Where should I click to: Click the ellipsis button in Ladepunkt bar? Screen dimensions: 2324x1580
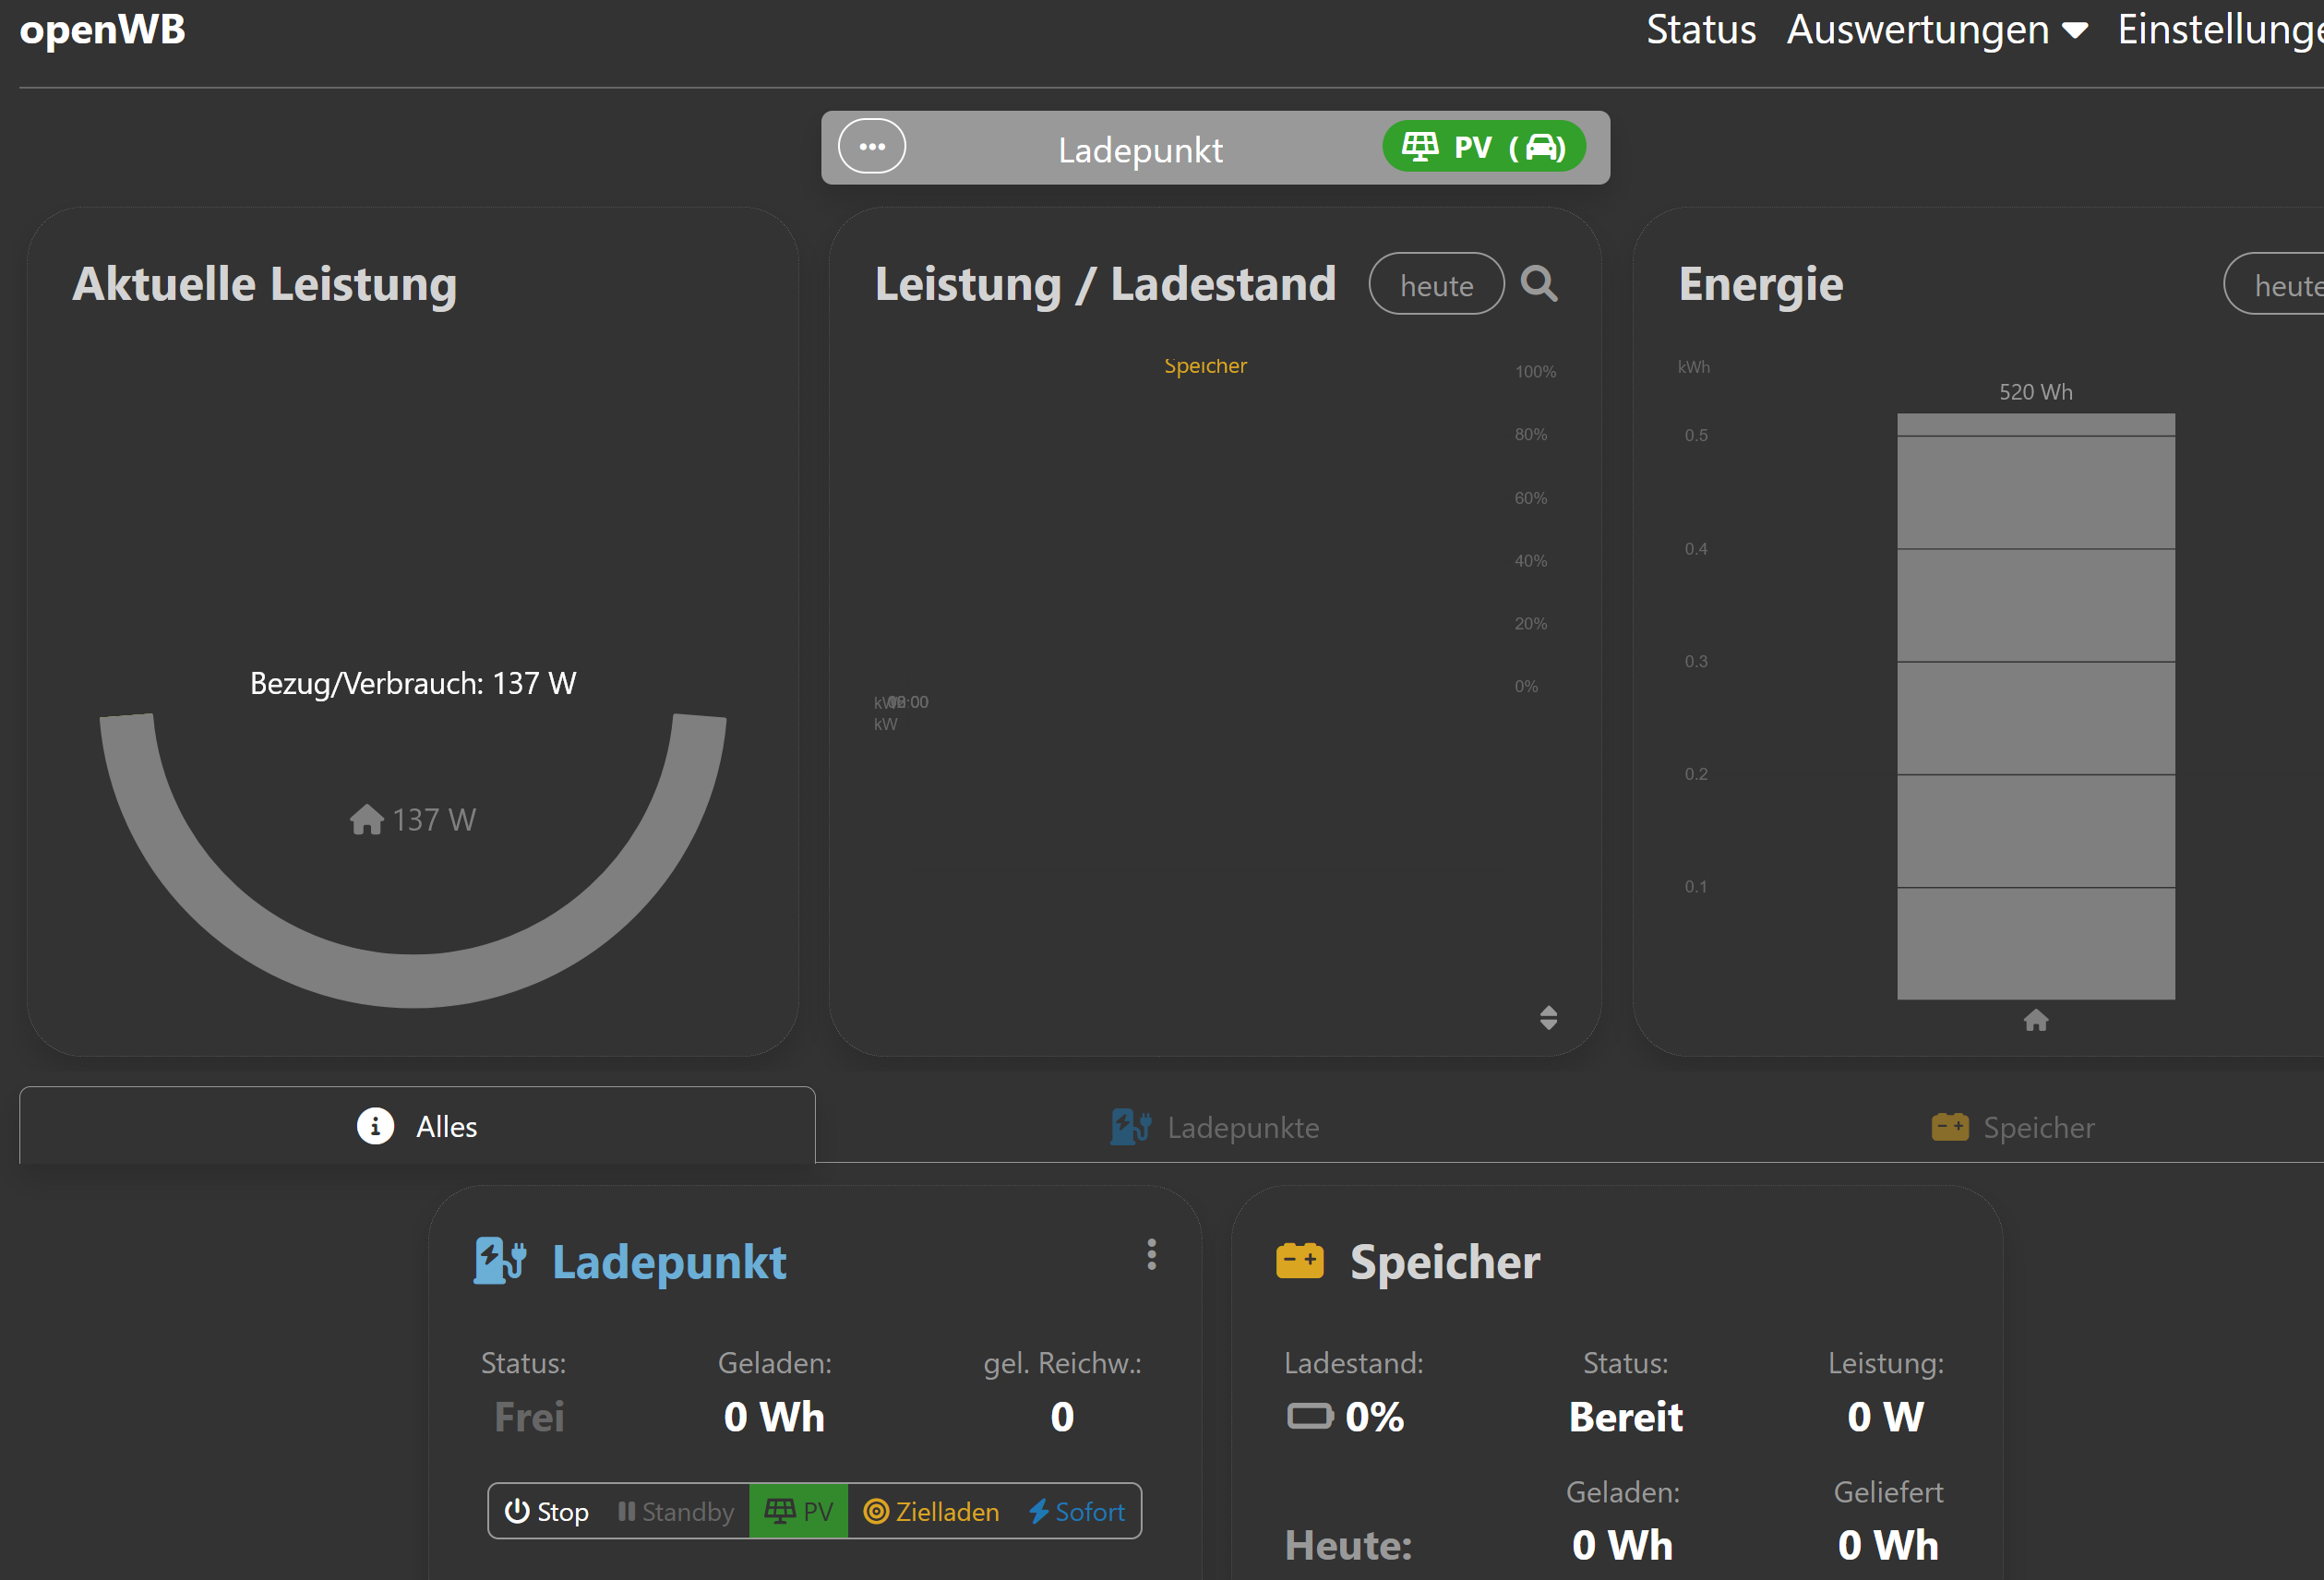pos(871,147)
